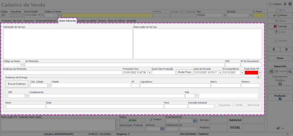Click the Buscar Endereço button
Image resolution: width=293 pixels, height=136 pixels.
[x=17, y=84]
